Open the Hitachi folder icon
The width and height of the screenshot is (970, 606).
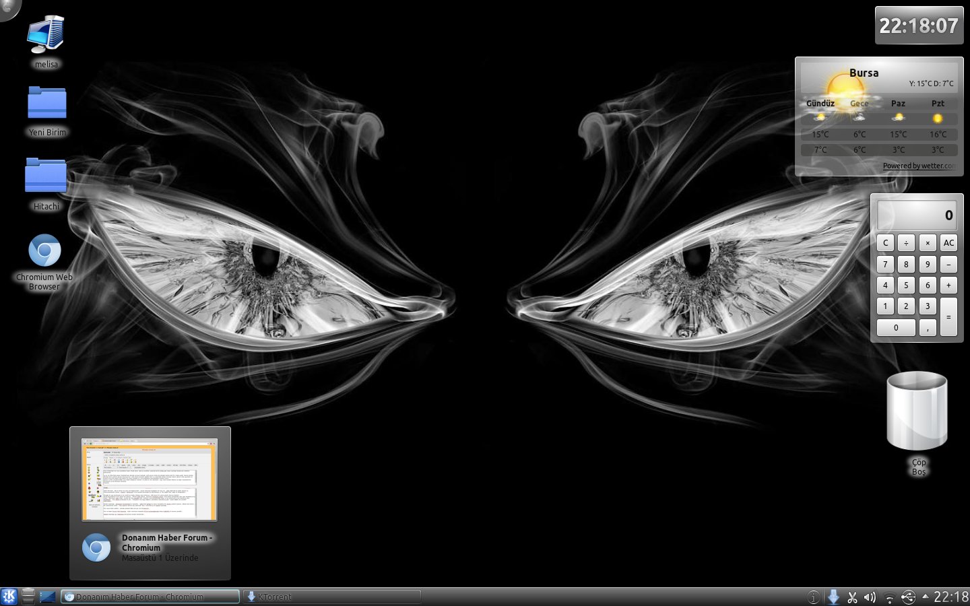tap(46, 176)
